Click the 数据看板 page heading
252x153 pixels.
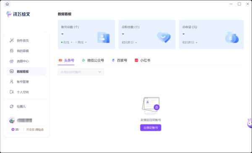[65, 14]
